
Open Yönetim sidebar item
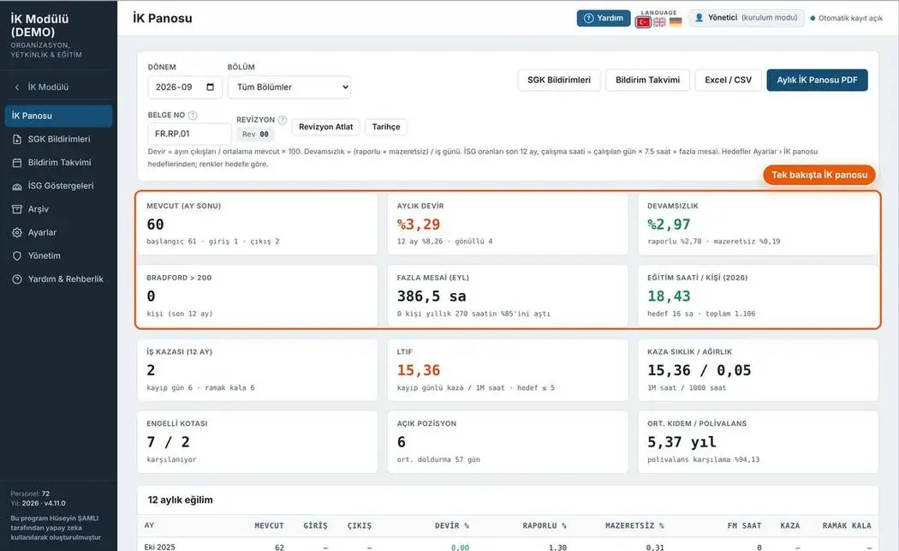pos(58,255)
